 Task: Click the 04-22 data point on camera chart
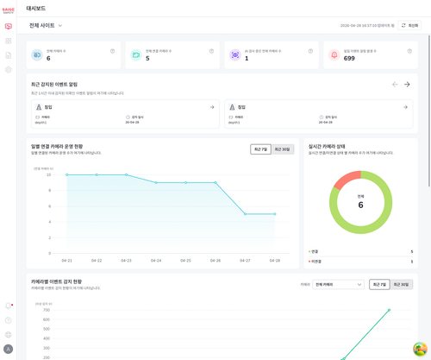tap(97, 174)
